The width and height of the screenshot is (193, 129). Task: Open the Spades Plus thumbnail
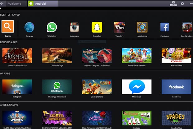tap(177, 118)
